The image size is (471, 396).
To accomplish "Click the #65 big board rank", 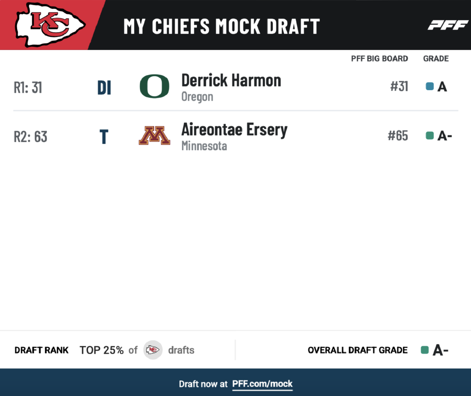I will (398, 136).
